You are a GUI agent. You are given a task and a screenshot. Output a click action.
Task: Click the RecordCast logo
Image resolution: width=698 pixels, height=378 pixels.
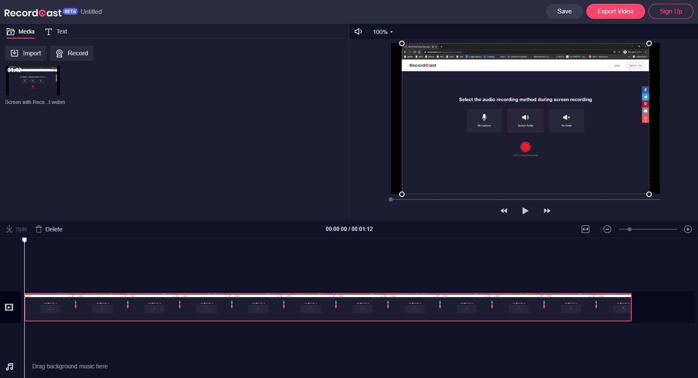pos(33,13)
